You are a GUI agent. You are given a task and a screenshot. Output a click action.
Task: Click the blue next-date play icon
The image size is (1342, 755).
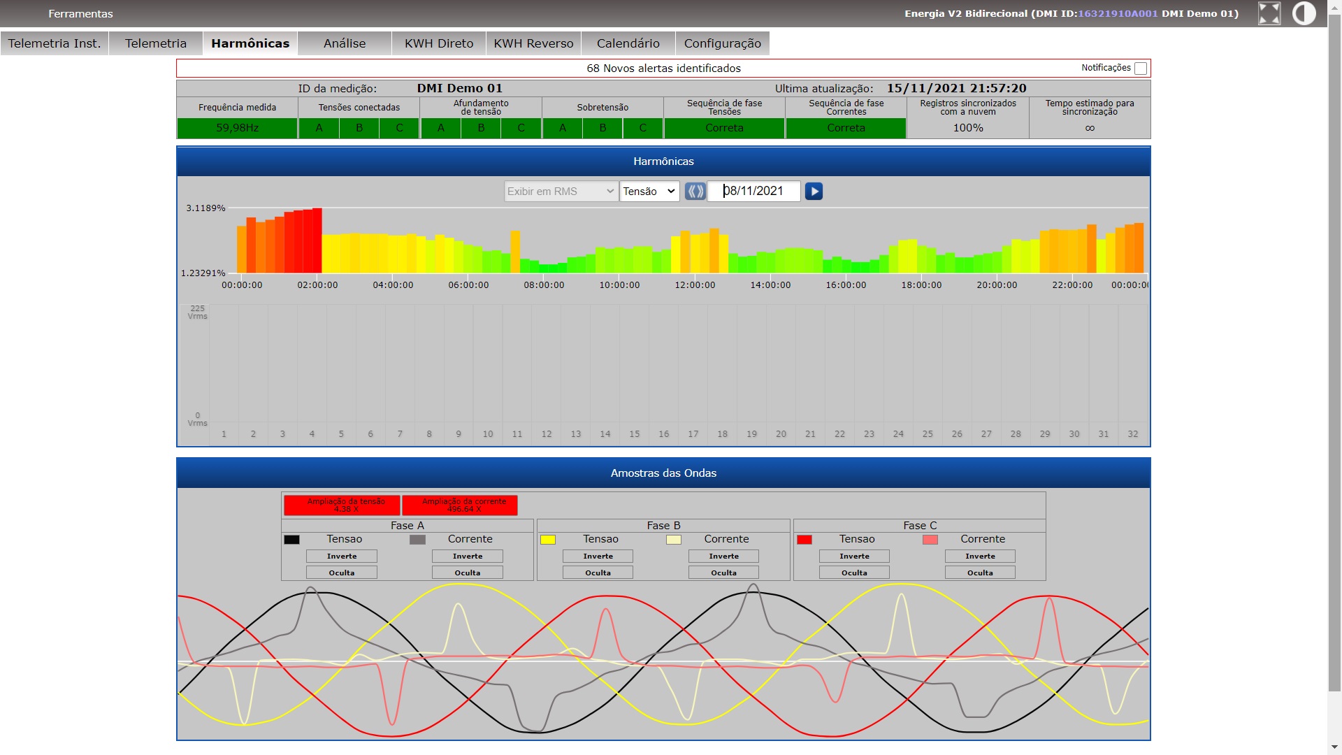[x=814, y=191]
